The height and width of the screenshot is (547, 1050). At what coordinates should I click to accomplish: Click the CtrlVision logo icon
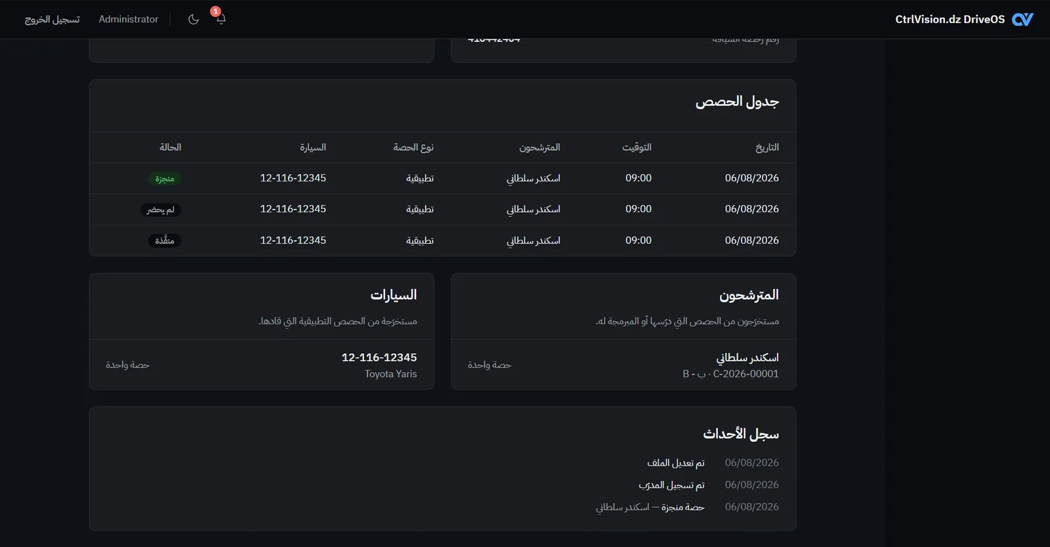pos(1022,19)
